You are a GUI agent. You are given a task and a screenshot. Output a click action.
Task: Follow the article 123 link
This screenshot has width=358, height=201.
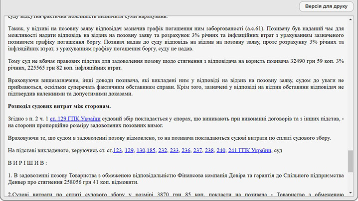[117, 150]
